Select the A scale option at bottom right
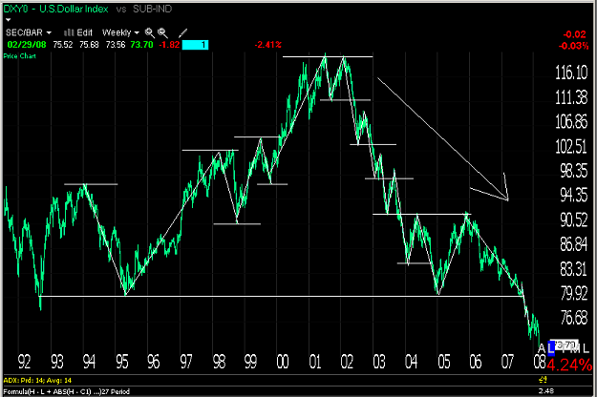 (x=542, y=348)
